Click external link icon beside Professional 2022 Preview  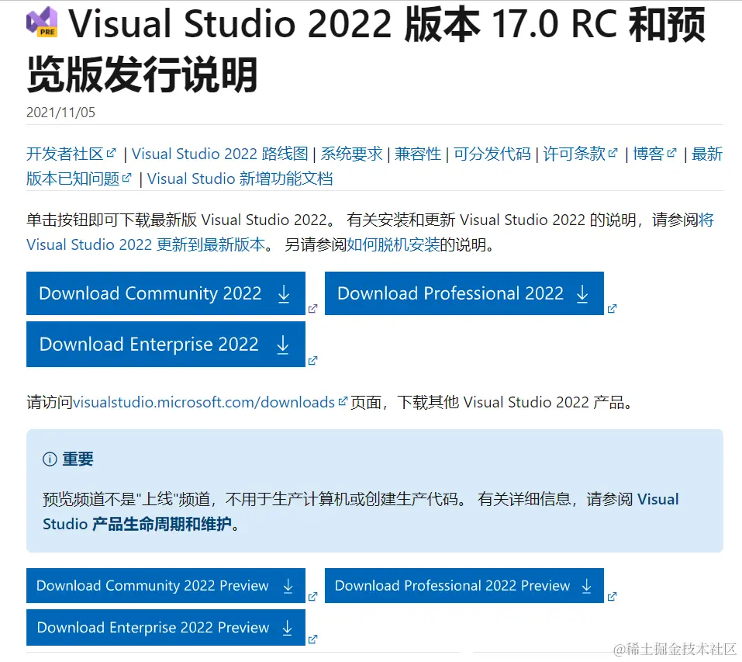click(x=612, y=597)
